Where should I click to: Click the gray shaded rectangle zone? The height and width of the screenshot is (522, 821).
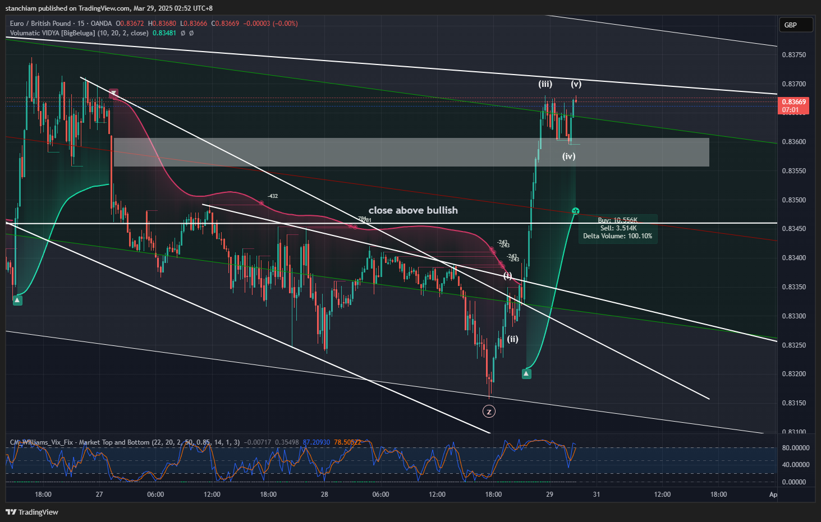411,152
